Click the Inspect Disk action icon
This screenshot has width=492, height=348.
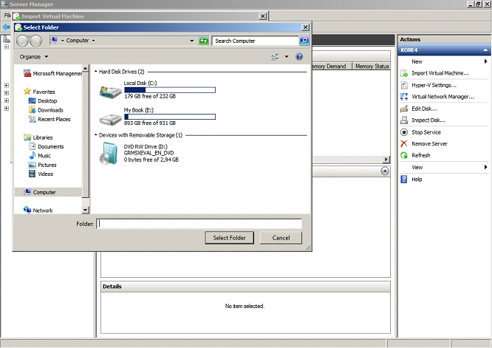404,120
